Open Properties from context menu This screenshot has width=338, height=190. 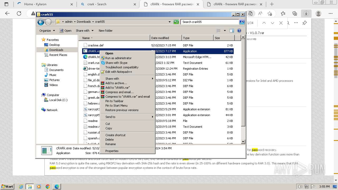coord(112,151)
